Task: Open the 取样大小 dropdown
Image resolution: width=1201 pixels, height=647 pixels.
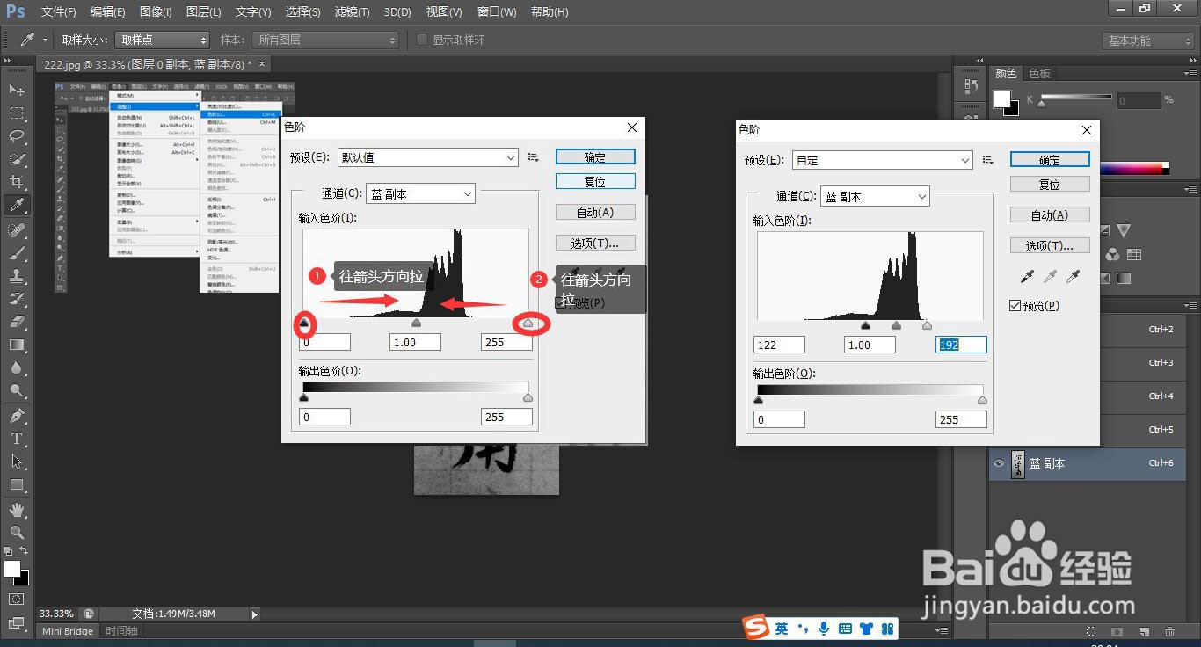Action: (162, 40)
